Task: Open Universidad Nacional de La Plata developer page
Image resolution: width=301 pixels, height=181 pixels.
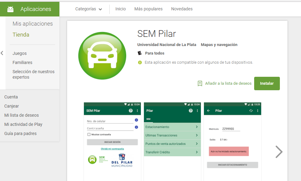Action: (x=167, y=45)
